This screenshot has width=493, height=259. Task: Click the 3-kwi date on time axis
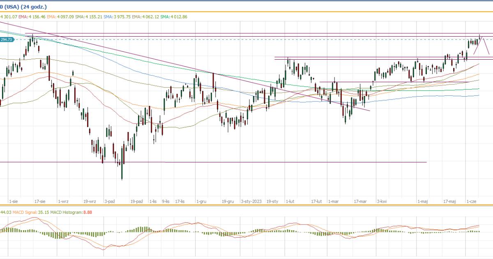coord(382,201)
